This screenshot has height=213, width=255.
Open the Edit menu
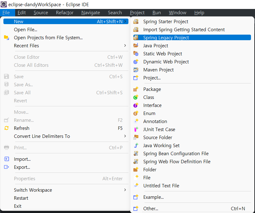click(22, 13)
